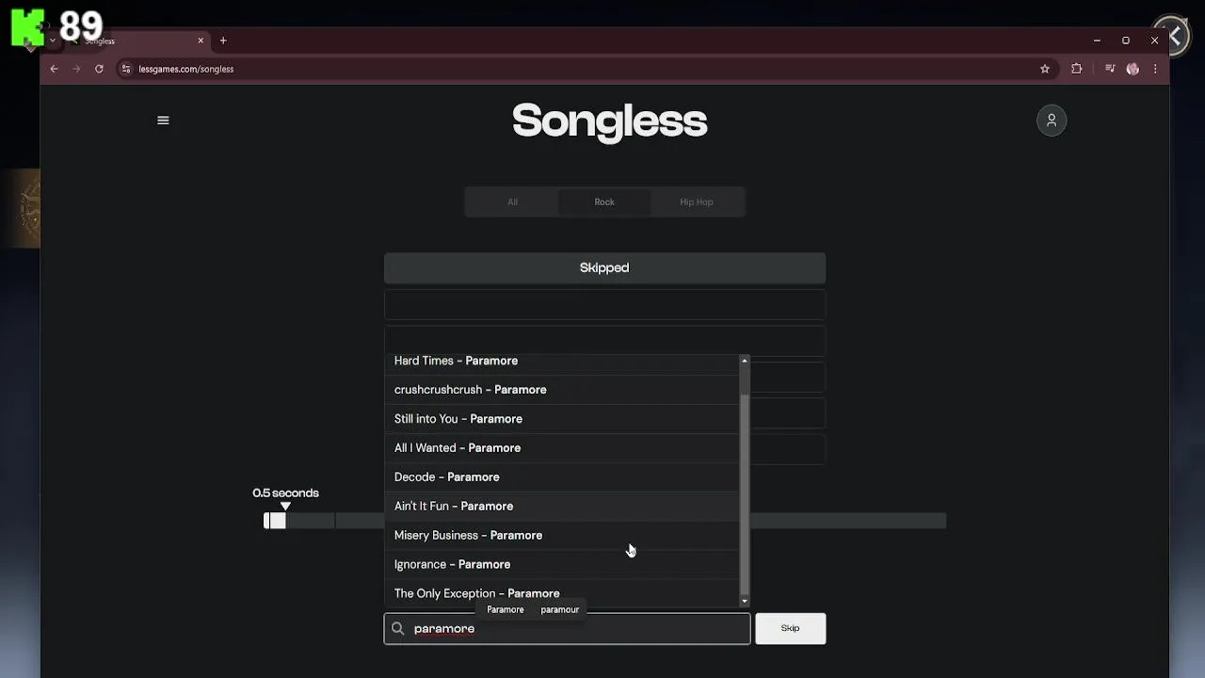Click the playback progress bar track

tap(604, 521)
